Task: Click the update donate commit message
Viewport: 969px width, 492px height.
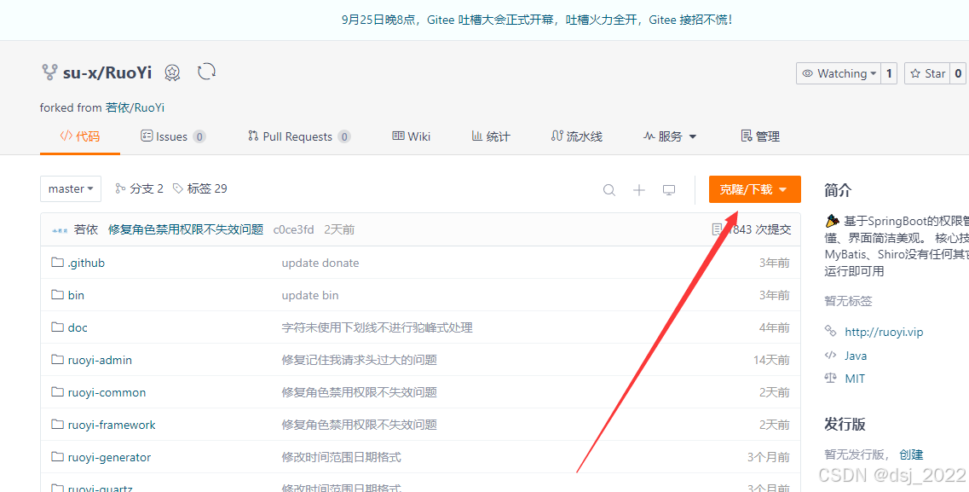Action: (x=320, y=263)
